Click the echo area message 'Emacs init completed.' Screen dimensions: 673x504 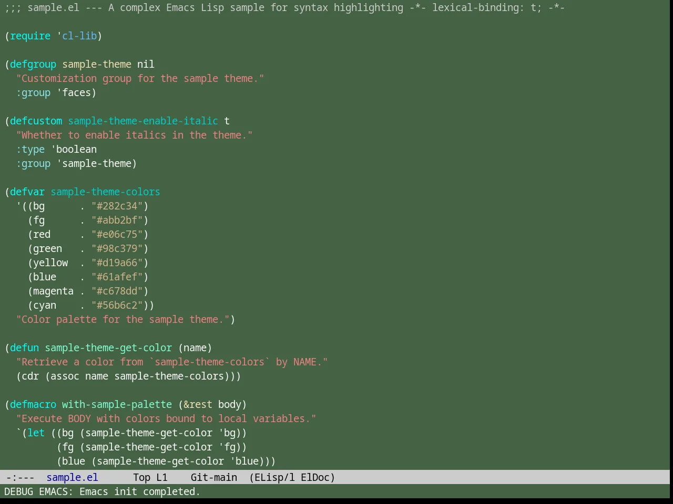(x=140, y=491)
